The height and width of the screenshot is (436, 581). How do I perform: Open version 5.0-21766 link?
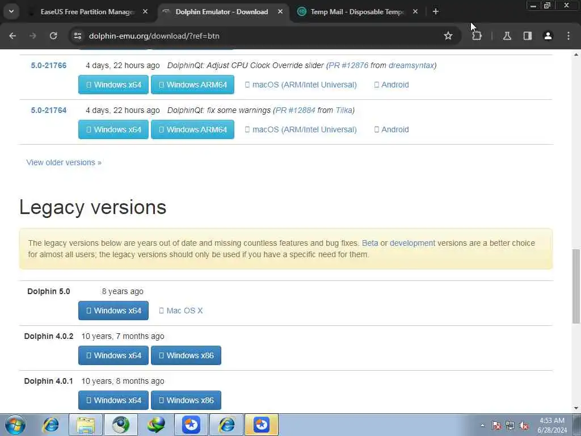coord(49,66)
